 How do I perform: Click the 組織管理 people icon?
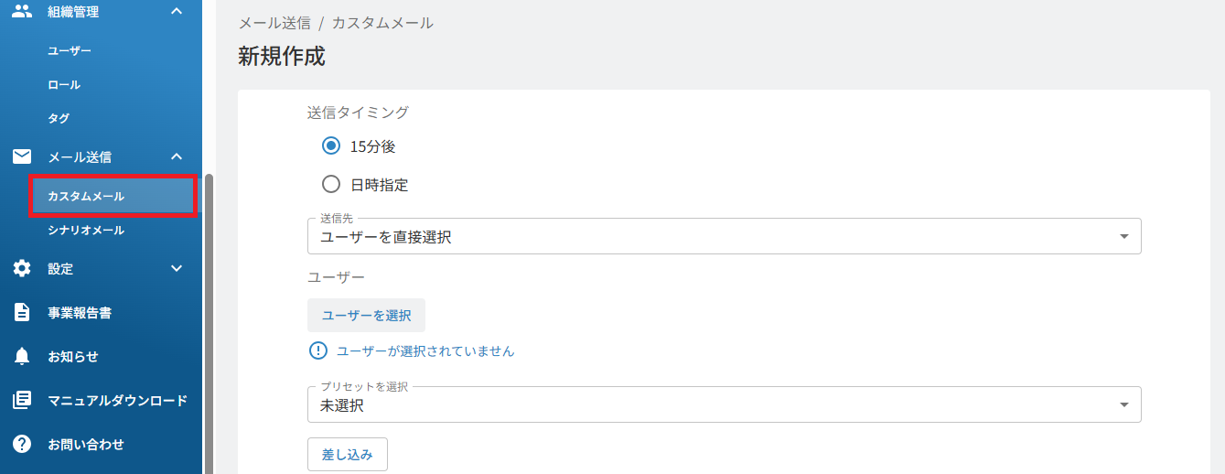(22, 12)
